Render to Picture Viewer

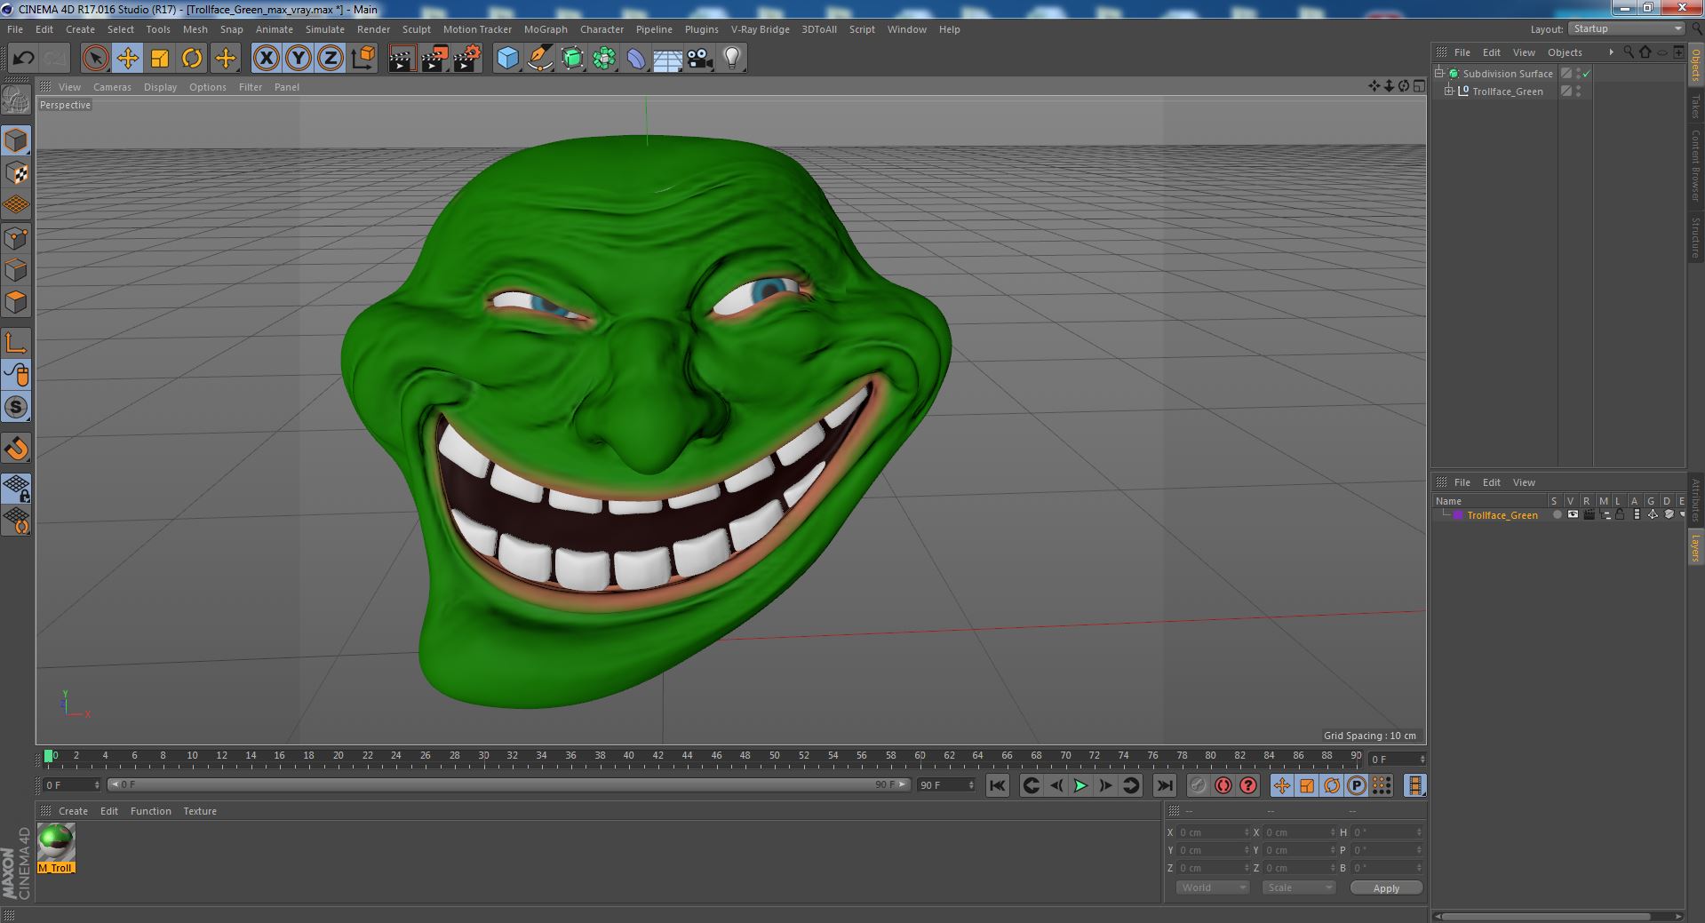click(x=434, y=59)
